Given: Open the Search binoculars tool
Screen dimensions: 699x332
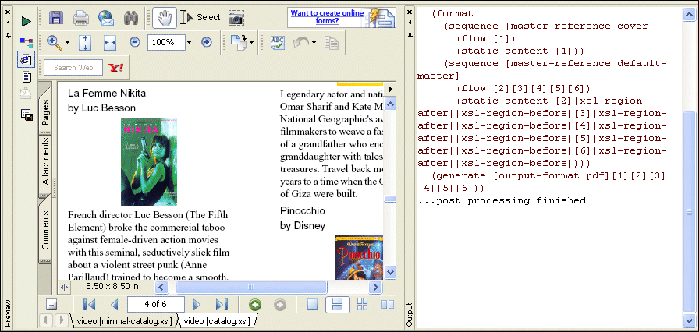Looking at the screenshot, I should coord(131,17).
